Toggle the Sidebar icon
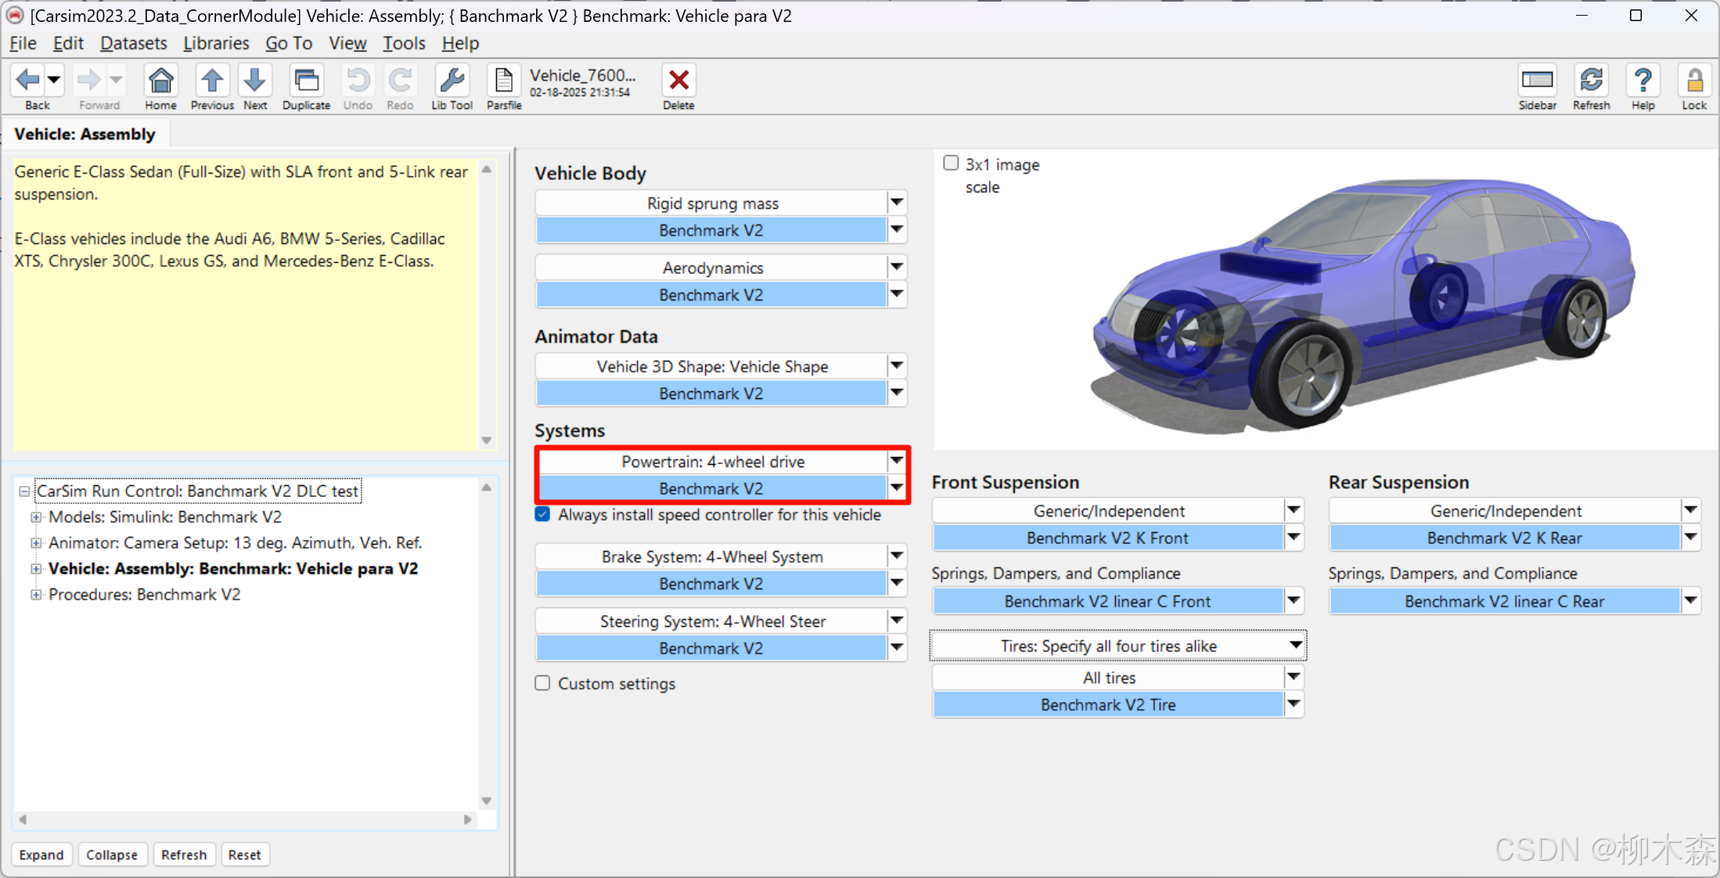This screenshot has height=878, width=1720. pyautogui.click(x=1537, y=81)
